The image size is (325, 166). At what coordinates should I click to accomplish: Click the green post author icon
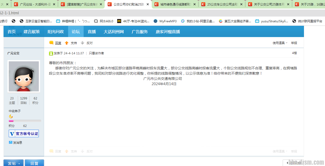coord(51,53)
